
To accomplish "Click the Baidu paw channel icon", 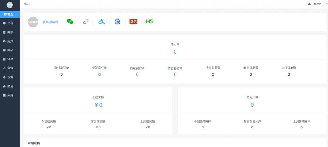I will click(118, 21).
